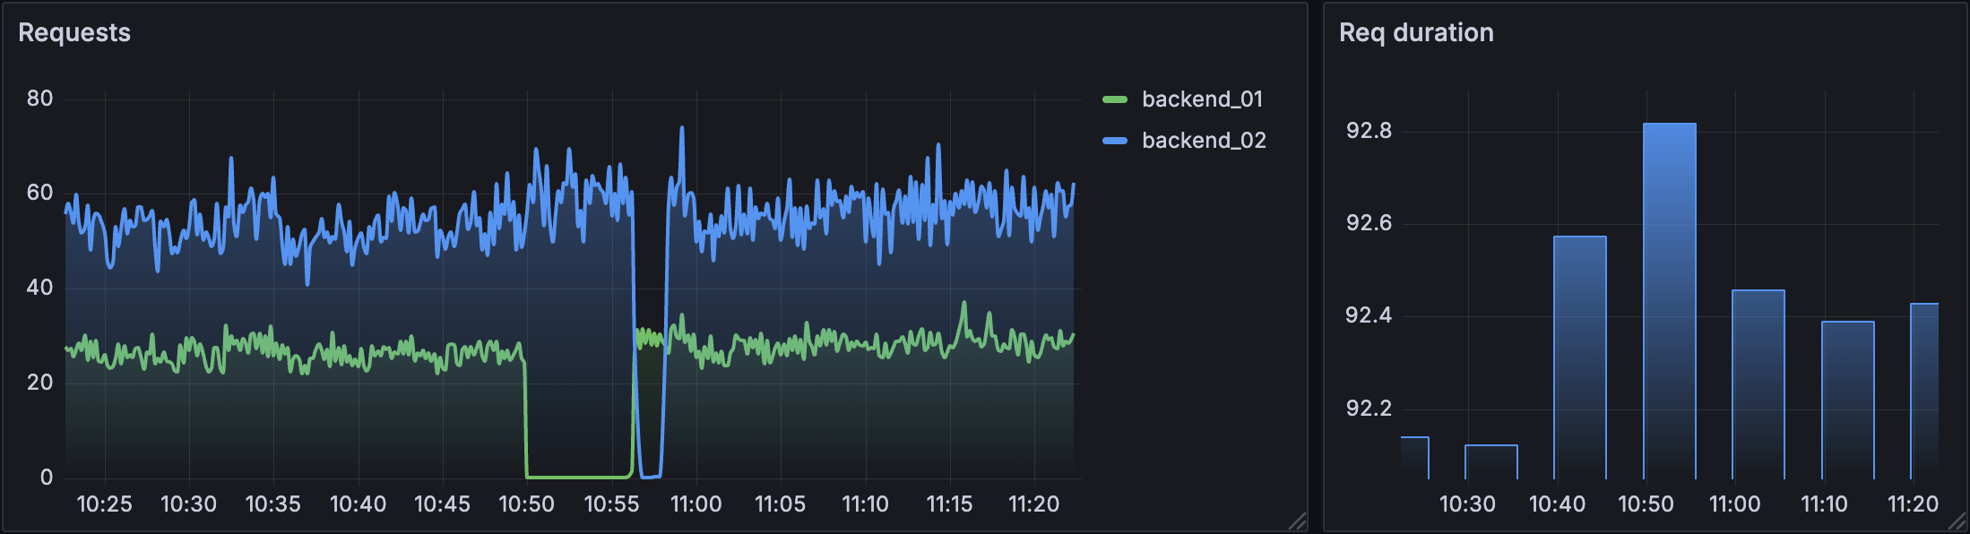
Task: Click the blue backend_02 color swatch
Action: pyautogui.click(x=1114, y=141)
